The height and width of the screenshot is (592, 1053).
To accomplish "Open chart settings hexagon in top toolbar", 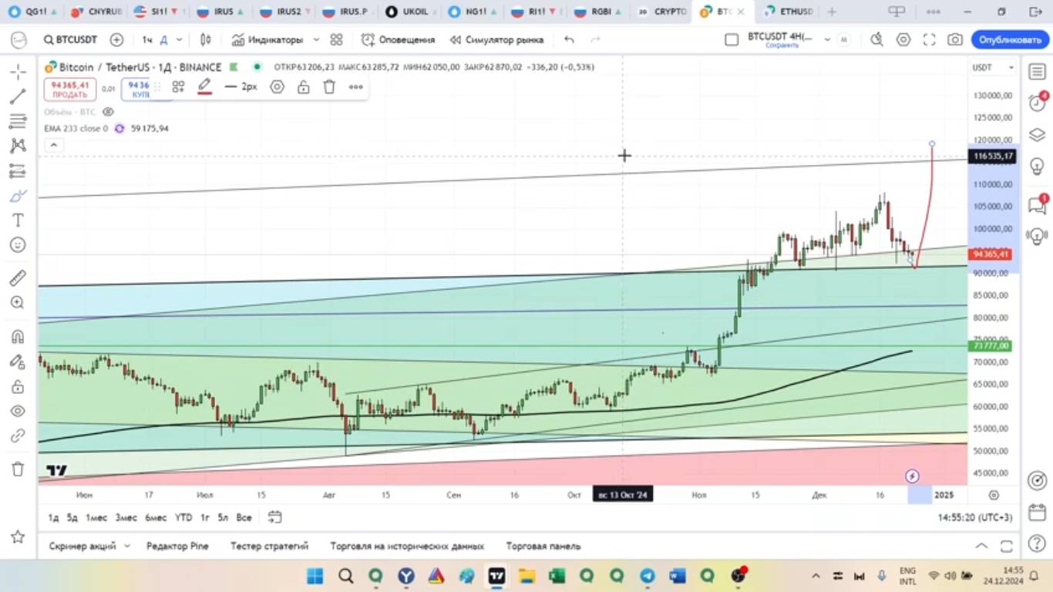I will click(x=903, y=39).
